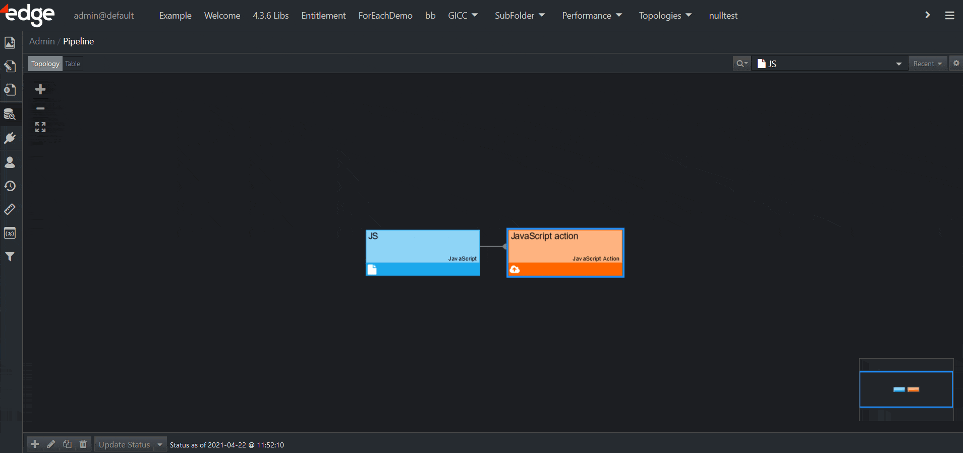The width and height of the screenshot is (963, 453).
Task: Select the JavaScript action node
Action: (x=565, y=253)
